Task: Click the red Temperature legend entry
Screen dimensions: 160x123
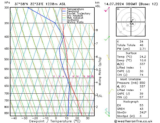Action: point(76,9)
